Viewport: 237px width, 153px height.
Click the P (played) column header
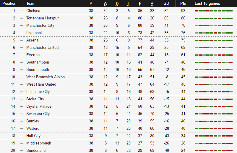click(x=91, y=4)
